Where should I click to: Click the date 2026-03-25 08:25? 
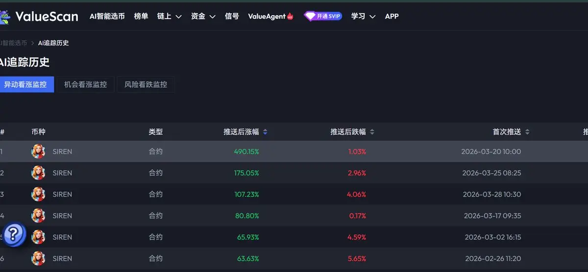click(x=491, y=173)
